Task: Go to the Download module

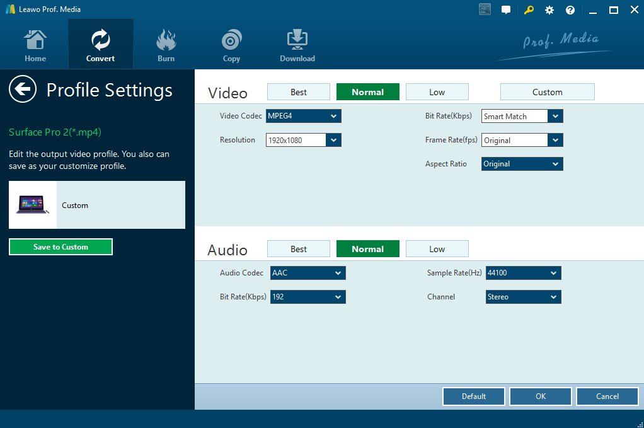Action: point(297,46)
